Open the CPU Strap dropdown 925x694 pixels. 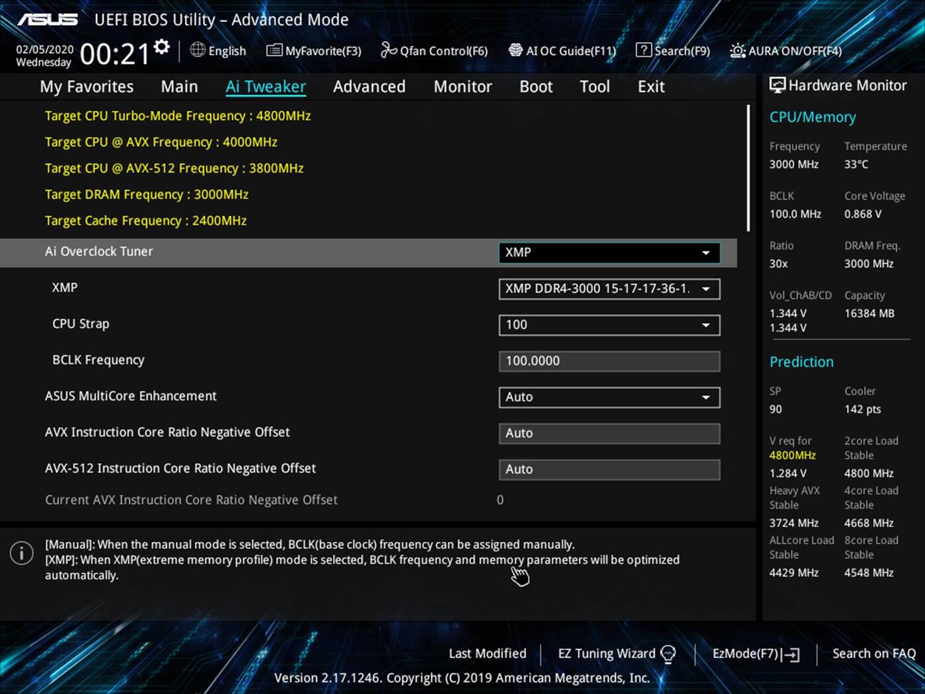(x=608, y=325)
